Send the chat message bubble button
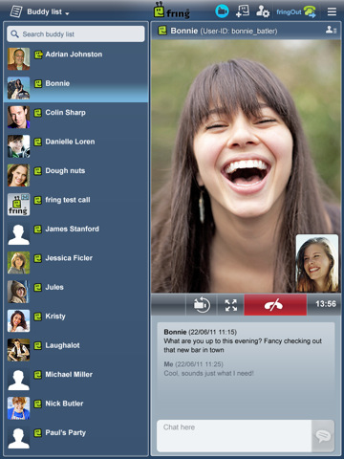The image size is (344, 459). click(323, 436)
